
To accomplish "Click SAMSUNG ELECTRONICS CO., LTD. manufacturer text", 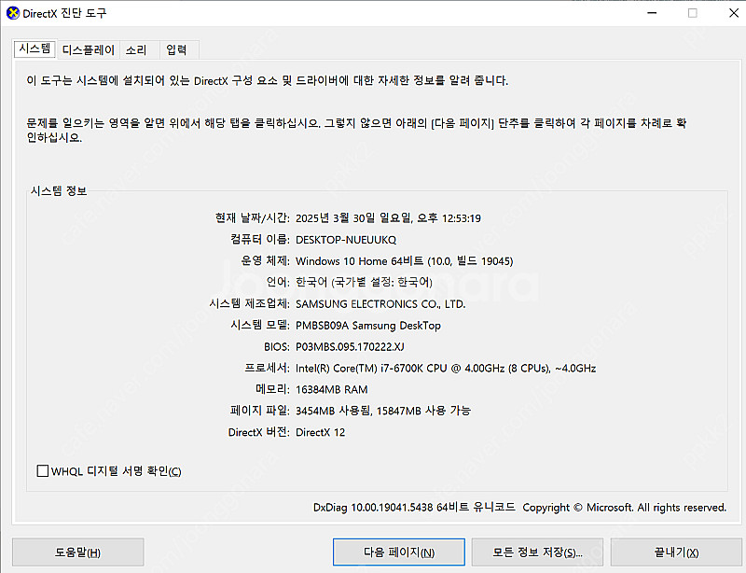I will (x=380, y=304).
